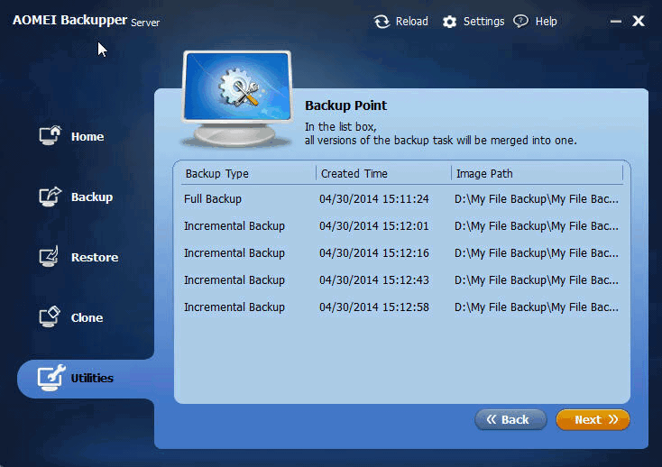
Task: Click the Reload circular arrows icon
Action: pos(382,22)
